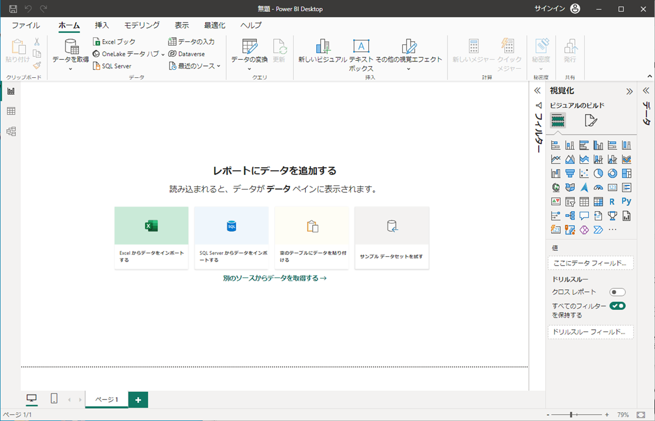Open the model view from left sidebar
This screenshot has height=421, width=655.
click(11, 132)
